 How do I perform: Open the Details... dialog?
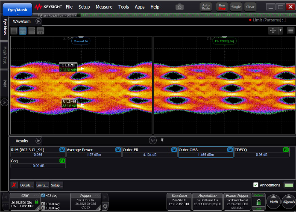coord(27,185)
